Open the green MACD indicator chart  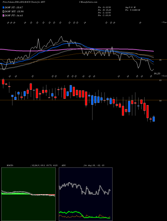coord(28,194)
